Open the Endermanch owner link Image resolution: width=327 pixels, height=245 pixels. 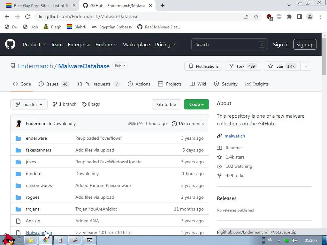35,66
